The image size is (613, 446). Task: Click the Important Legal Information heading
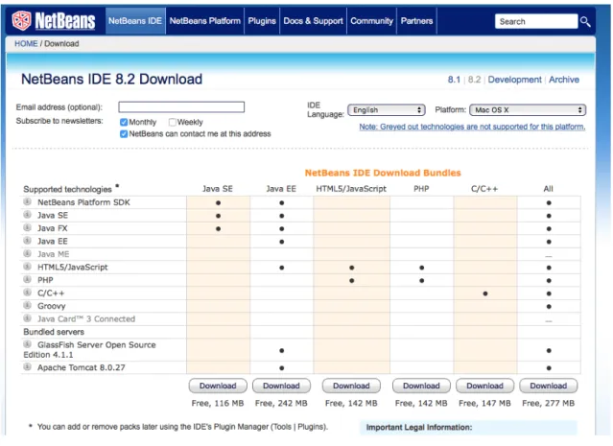pos(419,427)
